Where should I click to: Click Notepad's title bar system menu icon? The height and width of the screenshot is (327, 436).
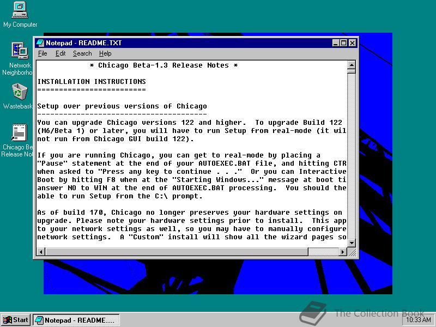pyautogui.click(x=40, y=43)
